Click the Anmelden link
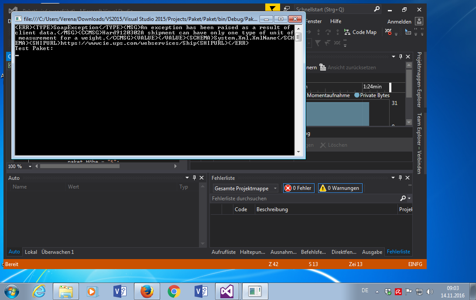476x300 pixels. (399, 21)
